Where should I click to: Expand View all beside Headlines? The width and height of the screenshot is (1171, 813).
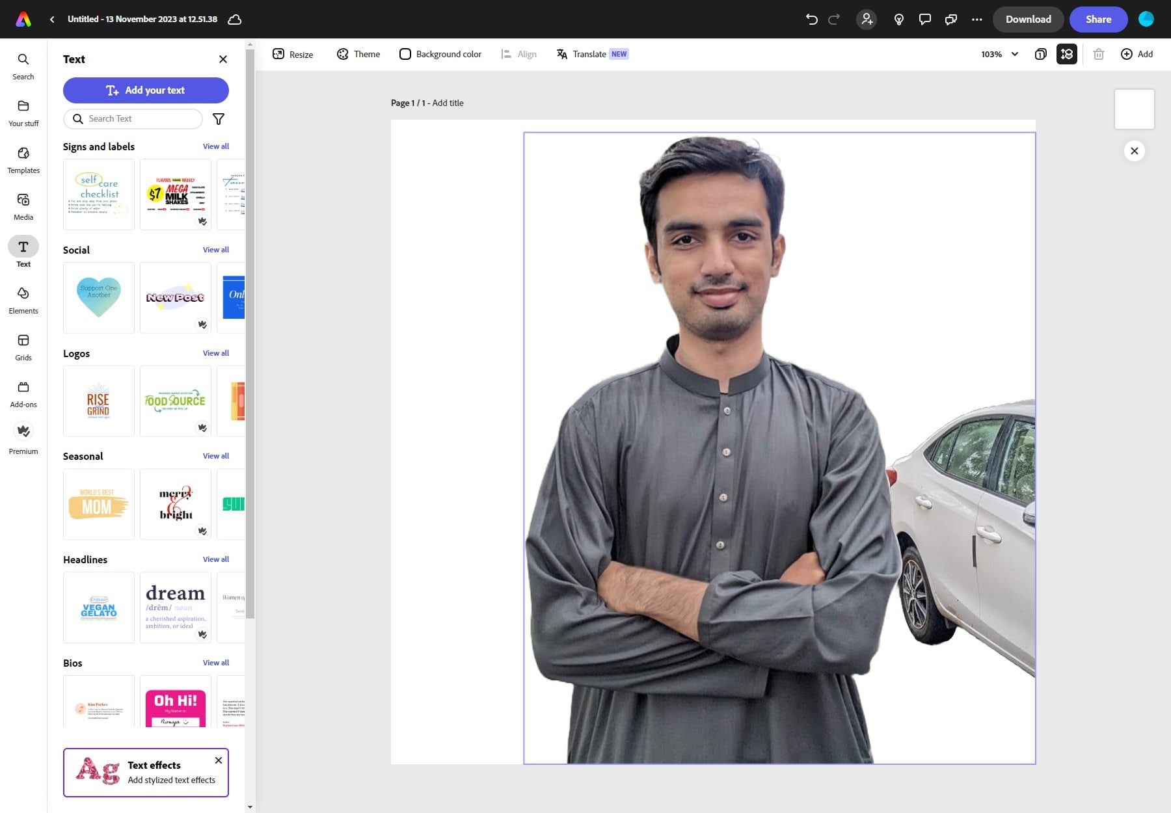(216, 559)
